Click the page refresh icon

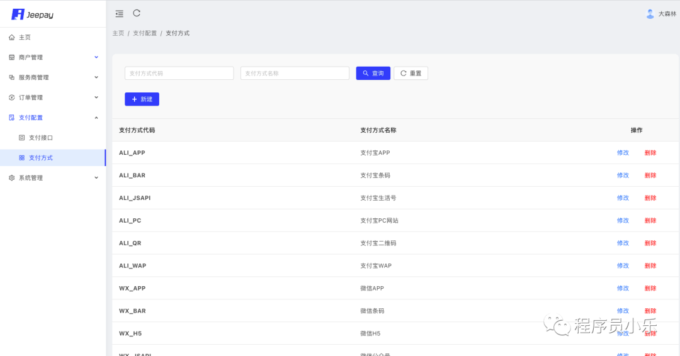click(x=137, y=13)
